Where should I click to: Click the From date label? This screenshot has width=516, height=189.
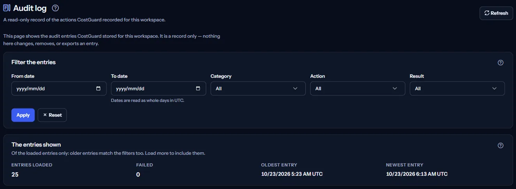(x=23, y=76)
